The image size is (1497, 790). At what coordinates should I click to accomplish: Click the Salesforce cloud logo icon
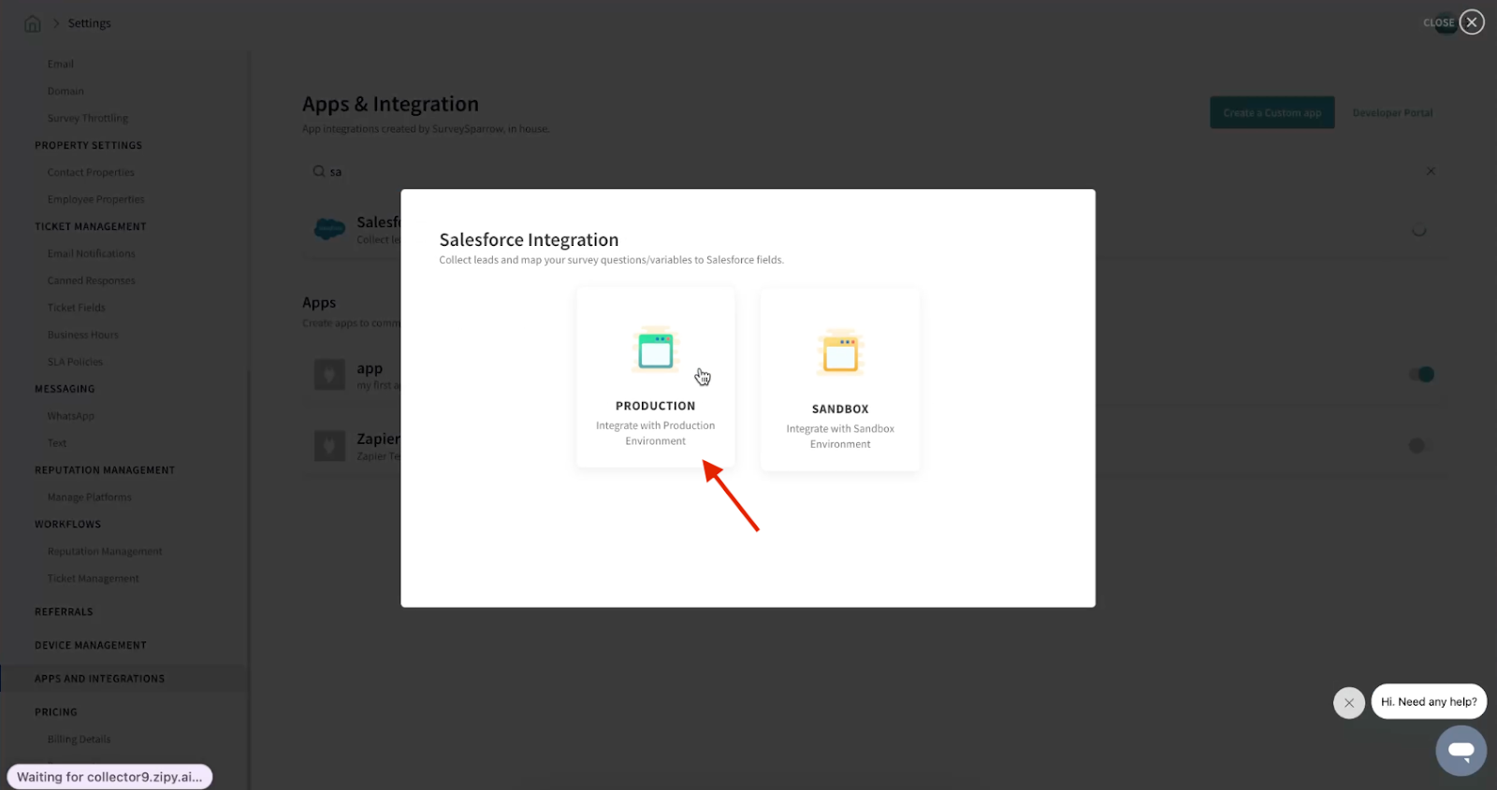[x=329, y=229]
